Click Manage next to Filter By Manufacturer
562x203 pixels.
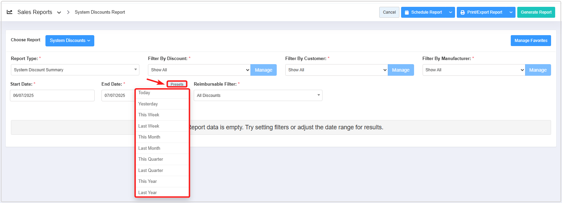pos(538,70)
